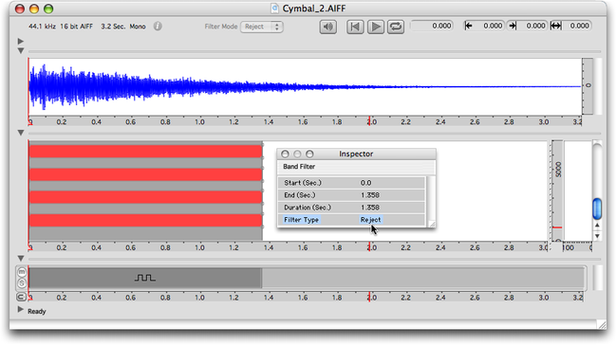Click the Inspector panel resize grip

pos(432,224)
